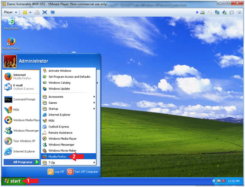Click the hard disk device icon
The height and width of the screenshot is (187, 245).
202,12
